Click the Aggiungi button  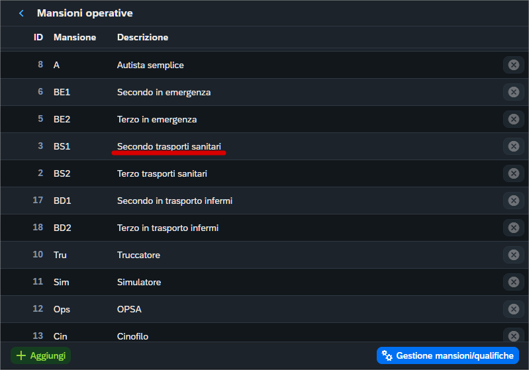tap(41, 355)
